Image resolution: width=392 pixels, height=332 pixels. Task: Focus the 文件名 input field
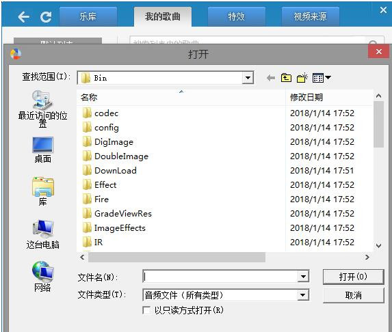click(x=220, y=277)
